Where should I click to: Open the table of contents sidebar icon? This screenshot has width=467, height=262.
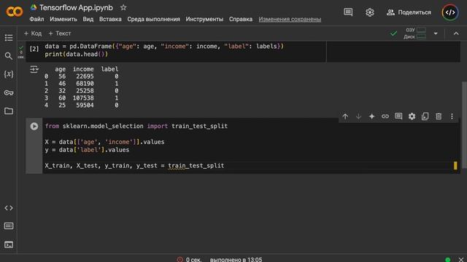(x=9, y=38)
